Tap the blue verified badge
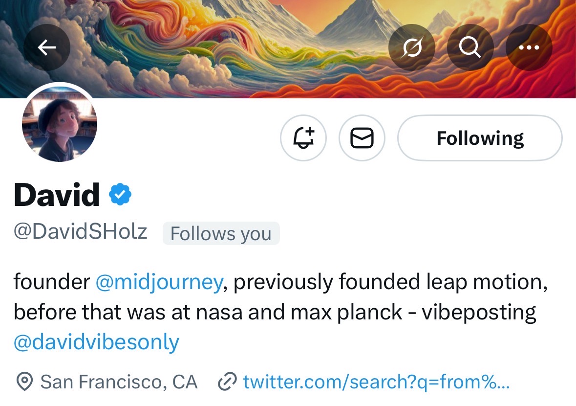This screenshot has width=576, height=406. pos(120,195)
